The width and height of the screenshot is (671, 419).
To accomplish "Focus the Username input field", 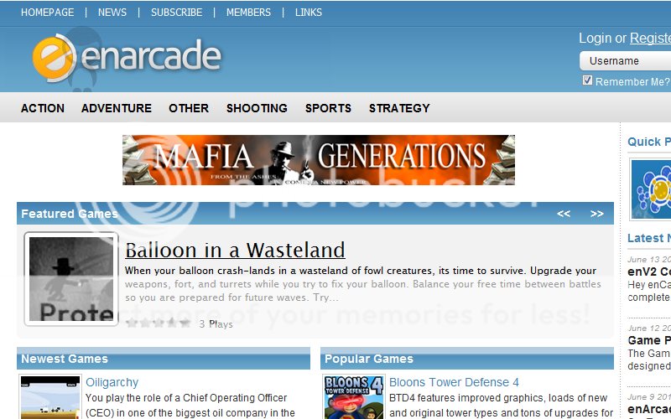I will tap(625, 60).
